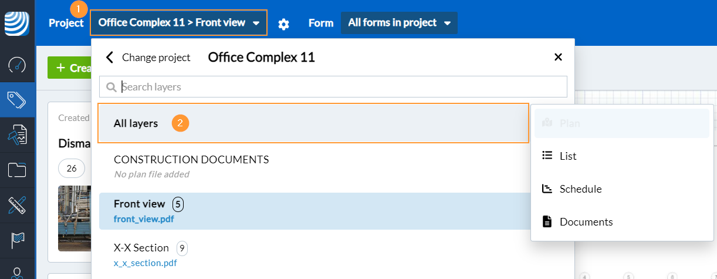Screen dimensions: 717x279
Task: Select the CONSTRUCTION DOCUMENTS layer
Action: 191,159
